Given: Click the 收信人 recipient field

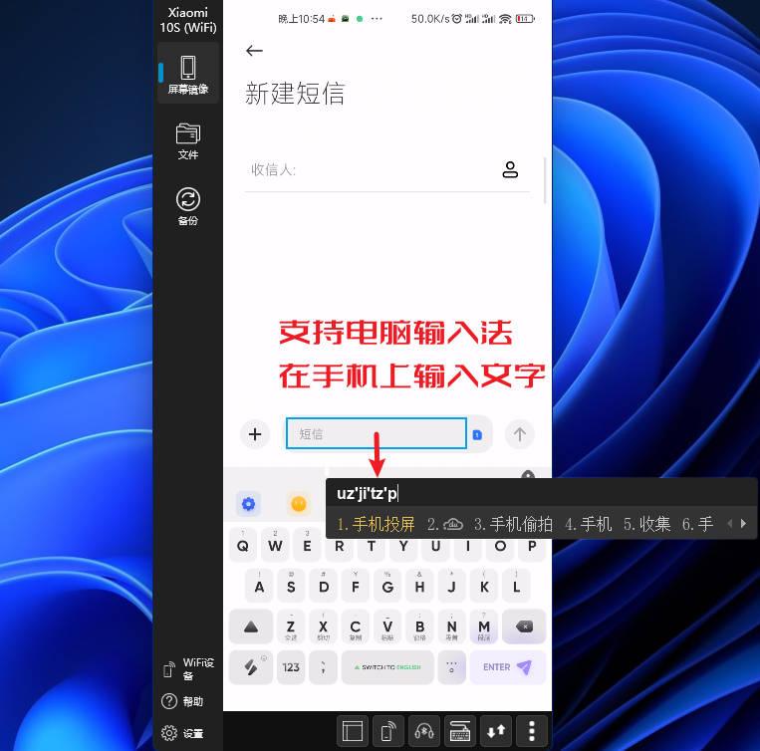Looking at the screenshot, I should (369, 170).
